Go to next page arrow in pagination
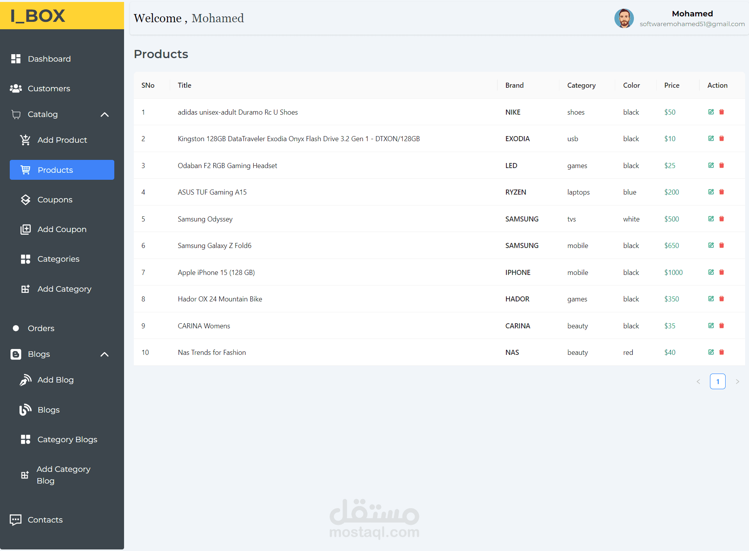 [737, 381]
